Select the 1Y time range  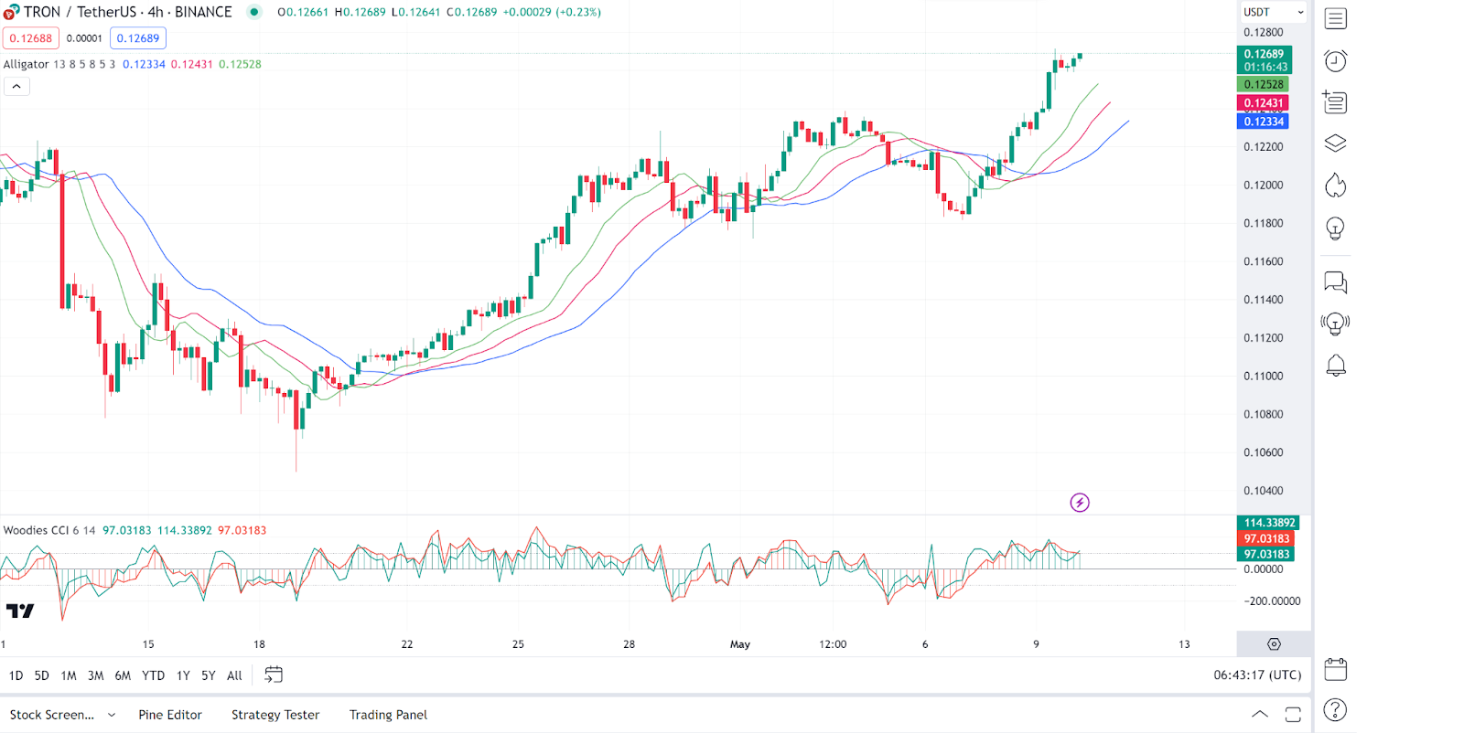coord(183,675)
